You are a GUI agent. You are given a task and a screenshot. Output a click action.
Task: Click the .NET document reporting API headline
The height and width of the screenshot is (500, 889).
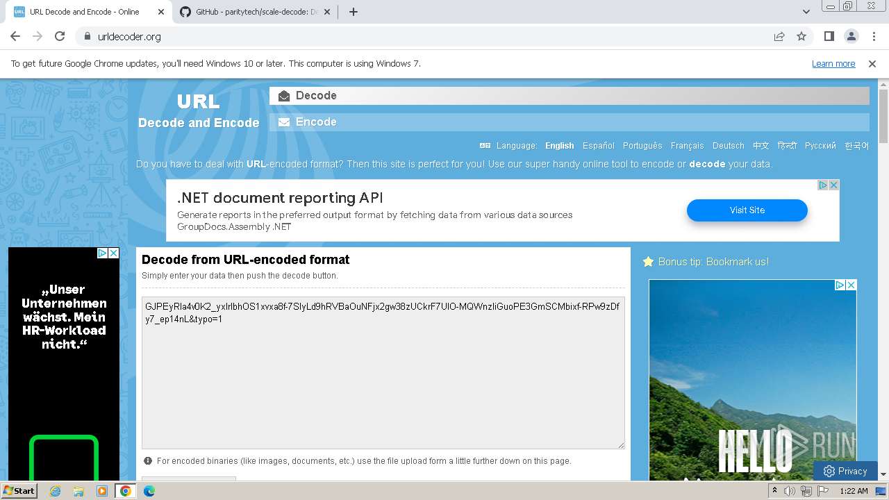pos(280,198)
